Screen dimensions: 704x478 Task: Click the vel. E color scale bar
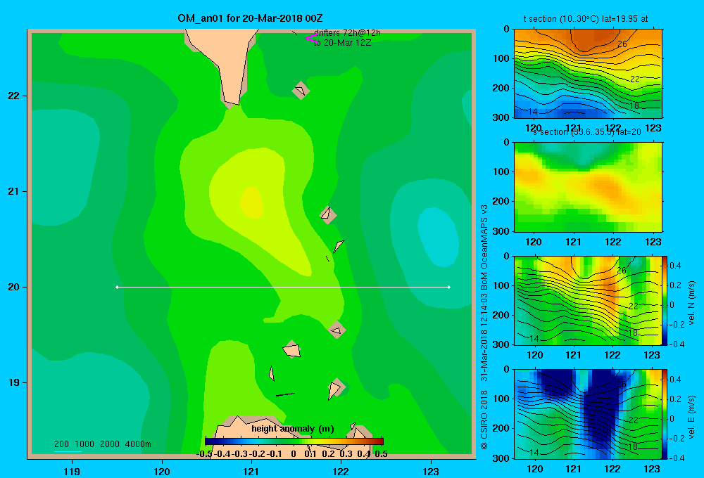click(x=665, y=414)
